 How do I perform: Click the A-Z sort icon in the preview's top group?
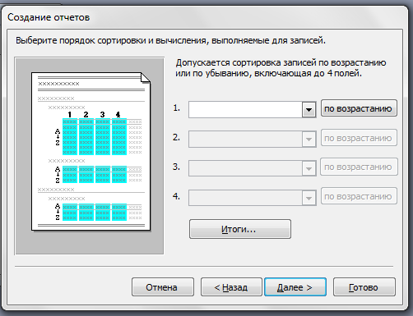tap(58, 137)
